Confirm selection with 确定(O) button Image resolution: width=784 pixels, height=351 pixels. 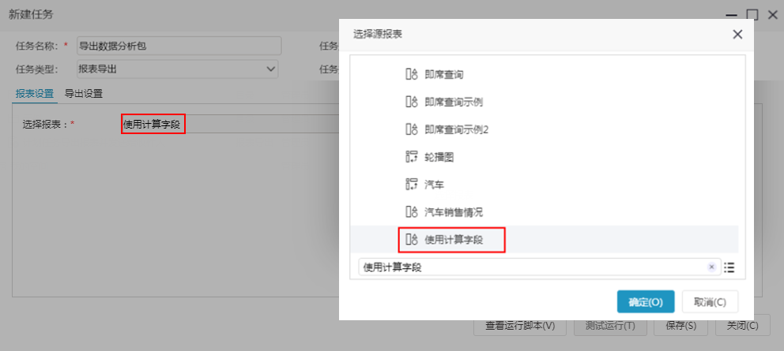(x=646, y=302)
